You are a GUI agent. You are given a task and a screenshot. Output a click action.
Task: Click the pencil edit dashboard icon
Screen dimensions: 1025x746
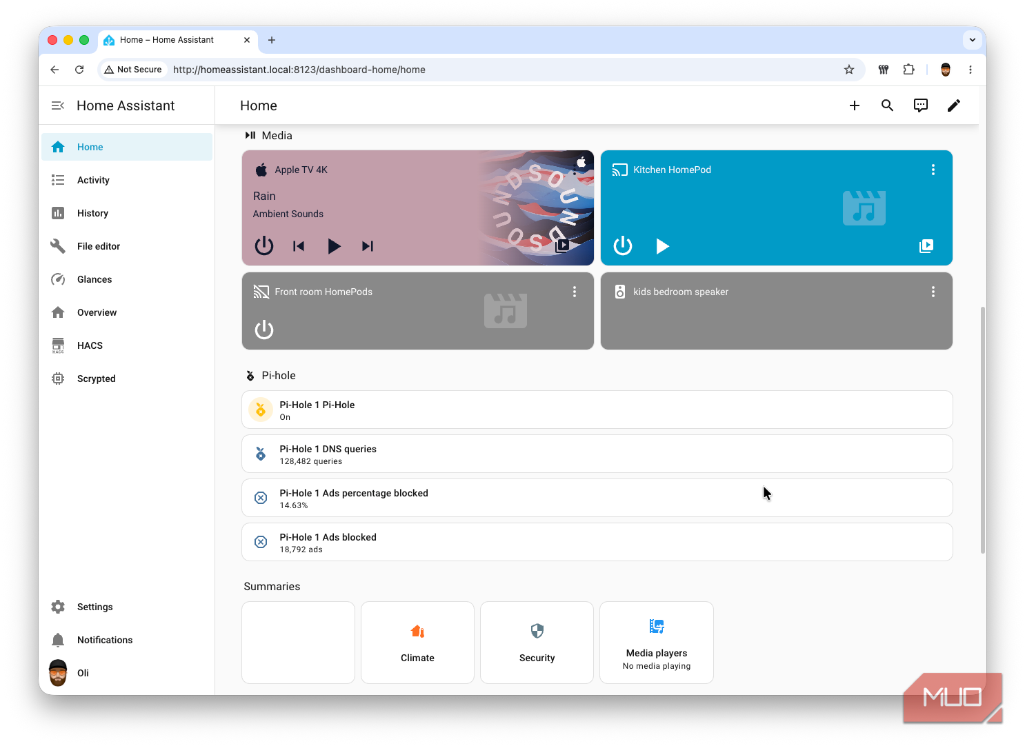pyautogui.click(x=954, y=105)
